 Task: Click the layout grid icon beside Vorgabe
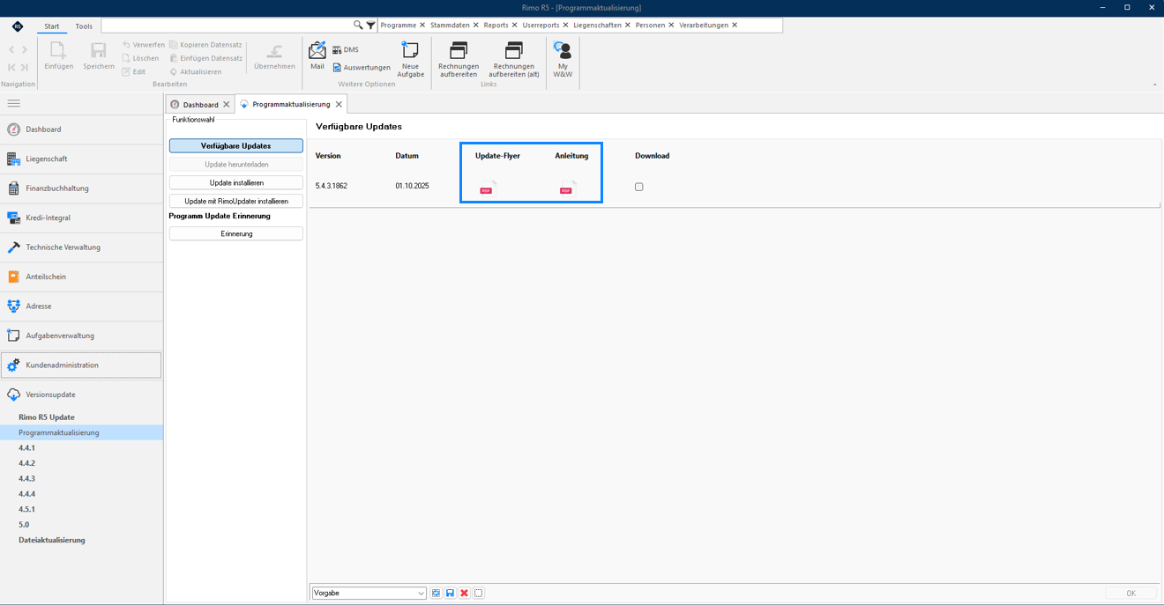coord(436,594)
